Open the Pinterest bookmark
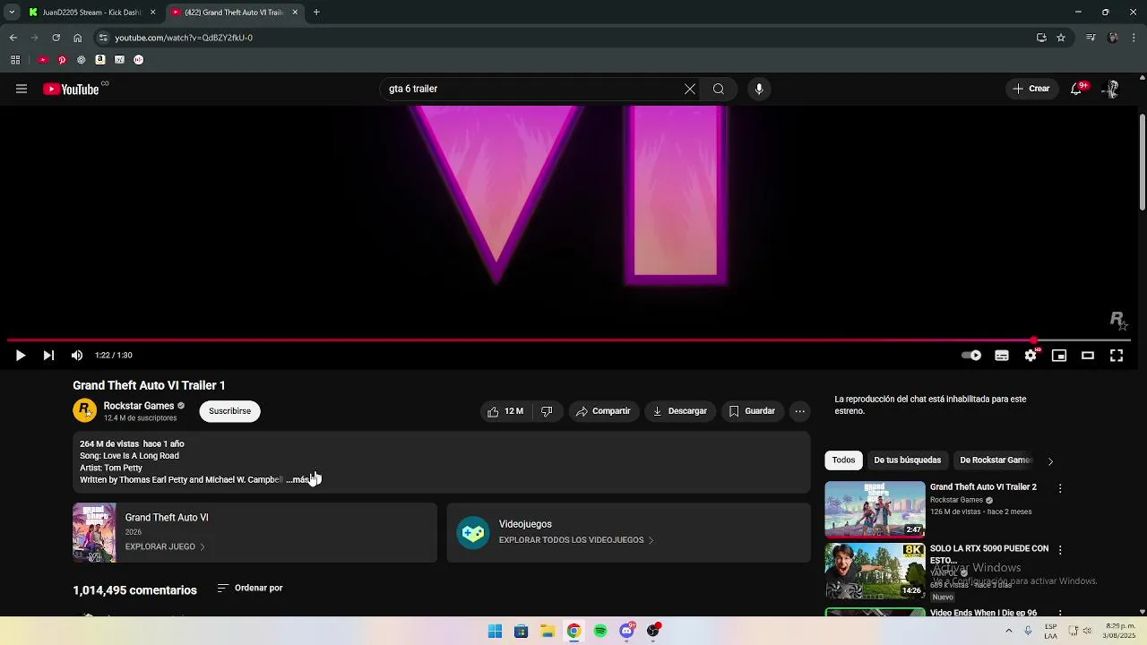 (62, 60)
